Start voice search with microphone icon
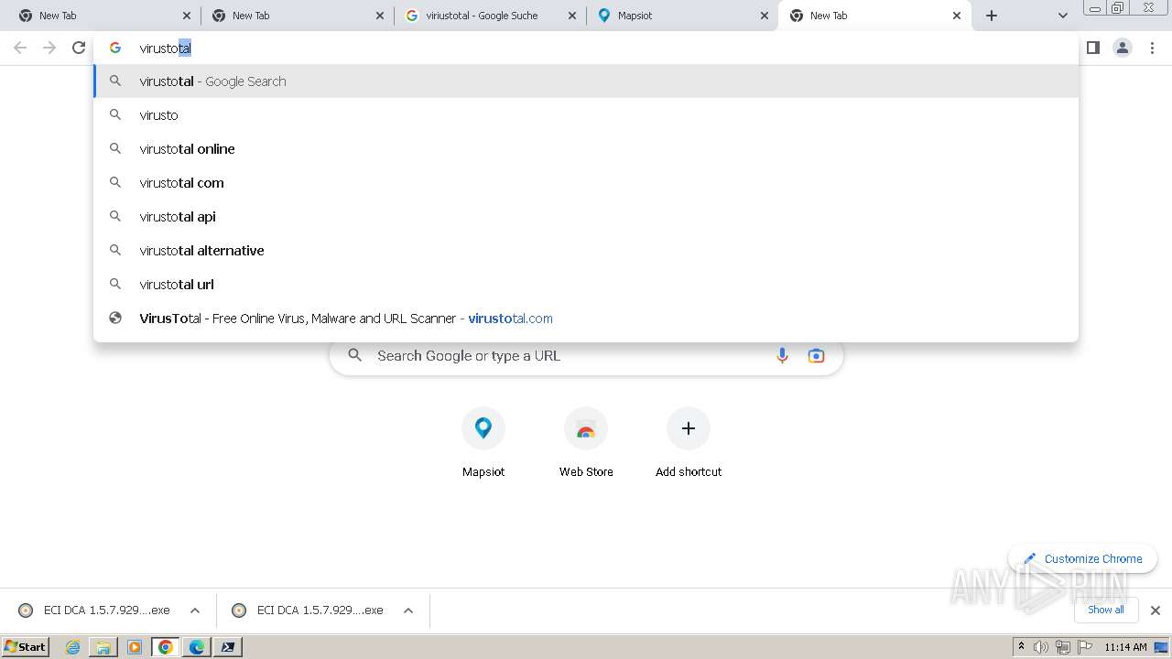This screenshot has height=659, width=1172. click(782, 356)
